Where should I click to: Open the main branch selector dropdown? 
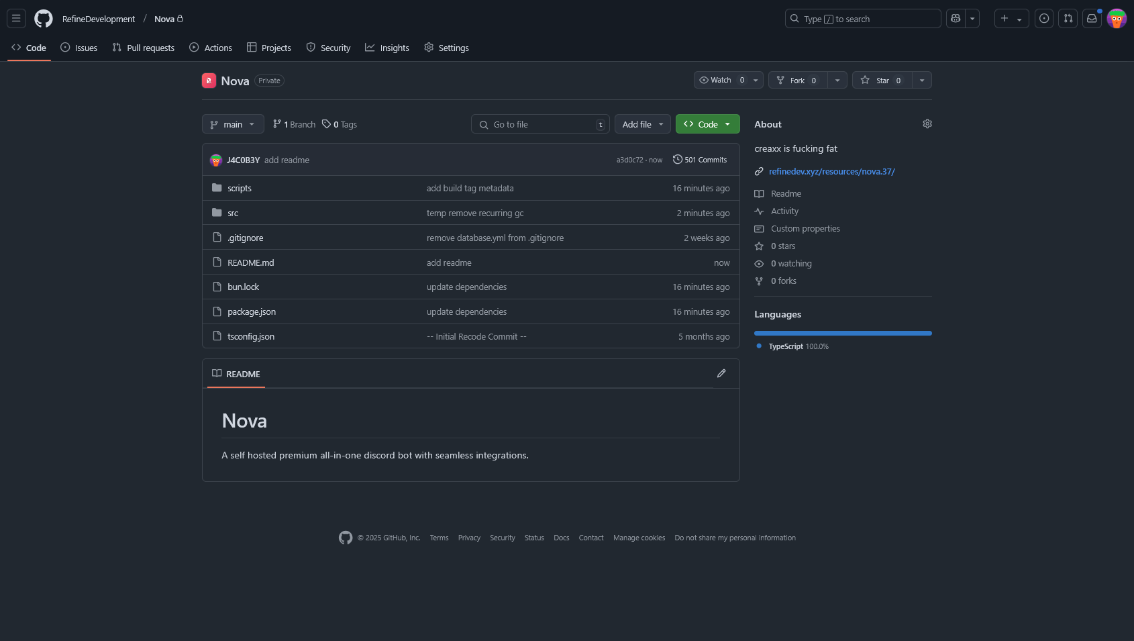click(x=233, y=124)
